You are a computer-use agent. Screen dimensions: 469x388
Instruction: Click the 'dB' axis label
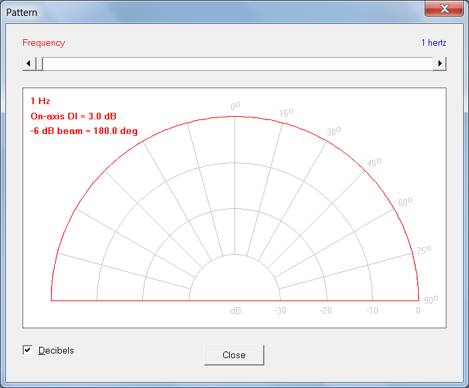point(235,311)
